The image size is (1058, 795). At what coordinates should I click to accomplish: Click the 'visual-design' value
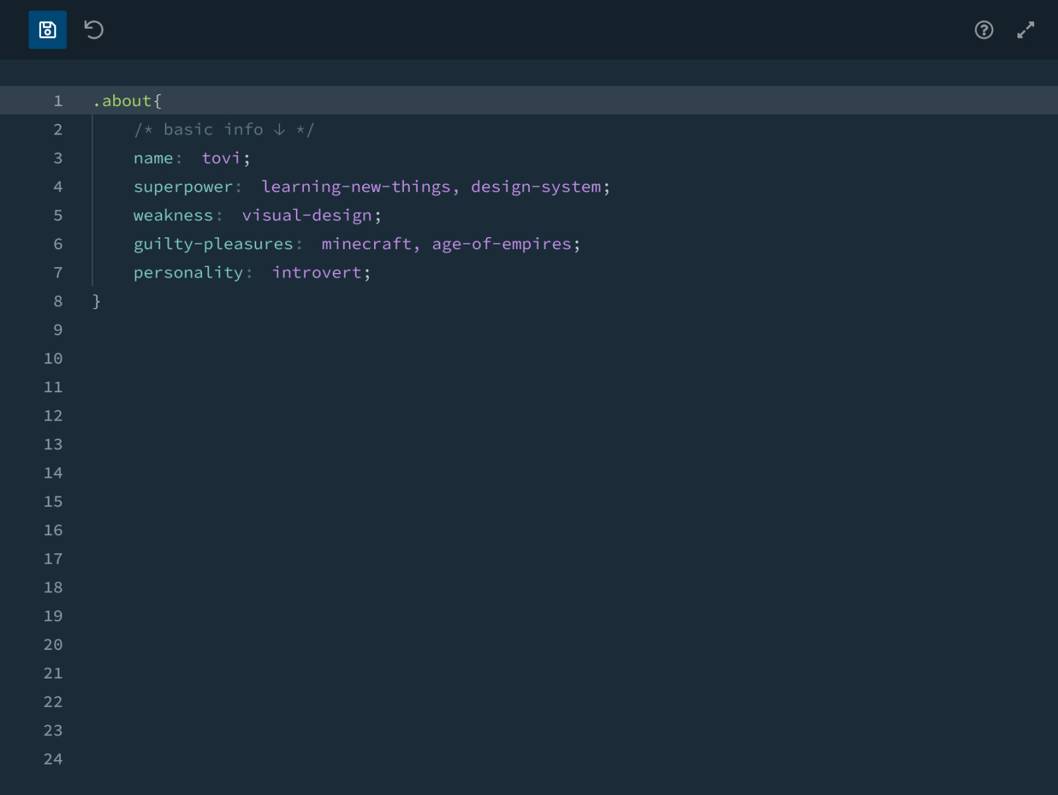[x=307, y=215]
